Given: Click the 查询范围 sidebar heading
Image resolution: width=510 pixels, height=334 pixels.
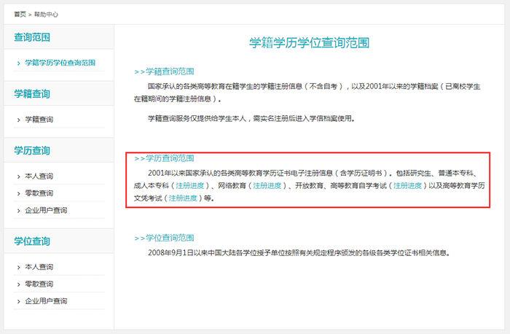Looking at the screenshot, I should tap(32, 37).
